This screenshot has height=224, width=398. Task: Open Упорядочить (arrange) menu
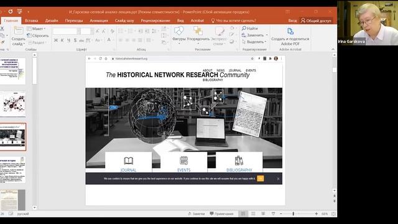coord(198,35)
